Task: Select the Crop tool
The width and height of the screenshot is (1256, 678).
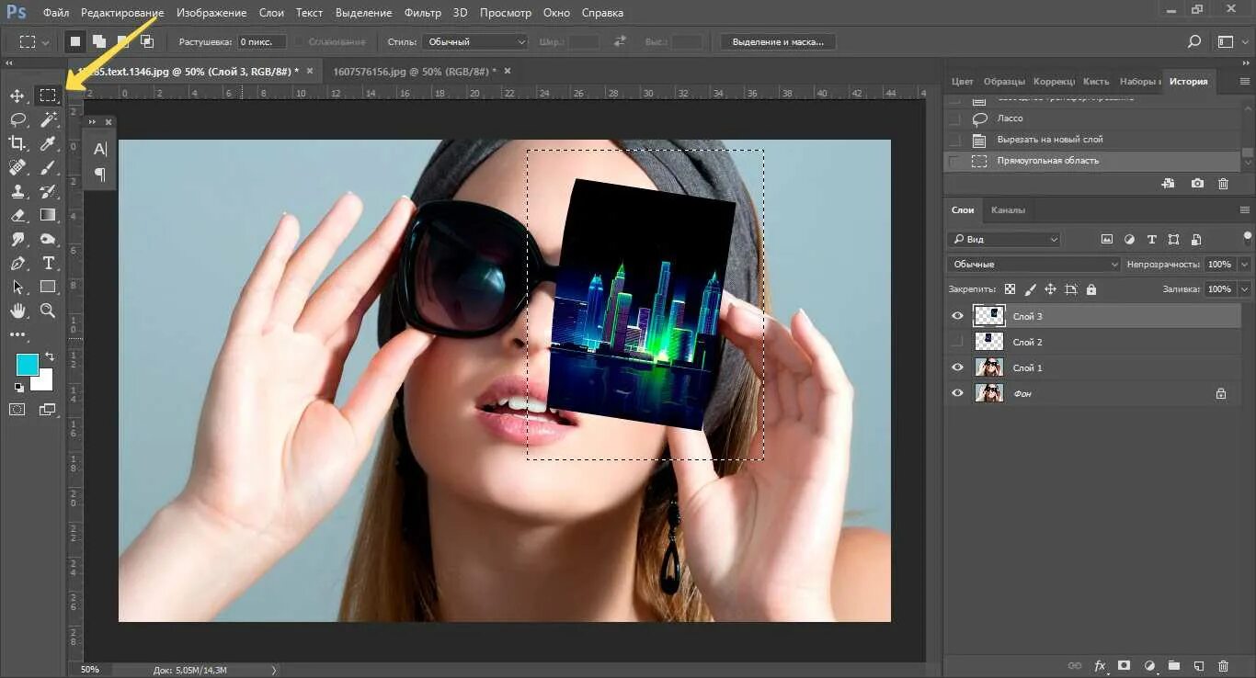Action: [x=17, y=143]
